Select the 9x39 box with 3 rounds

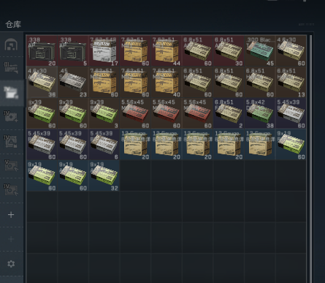click(x=104, y=113)
